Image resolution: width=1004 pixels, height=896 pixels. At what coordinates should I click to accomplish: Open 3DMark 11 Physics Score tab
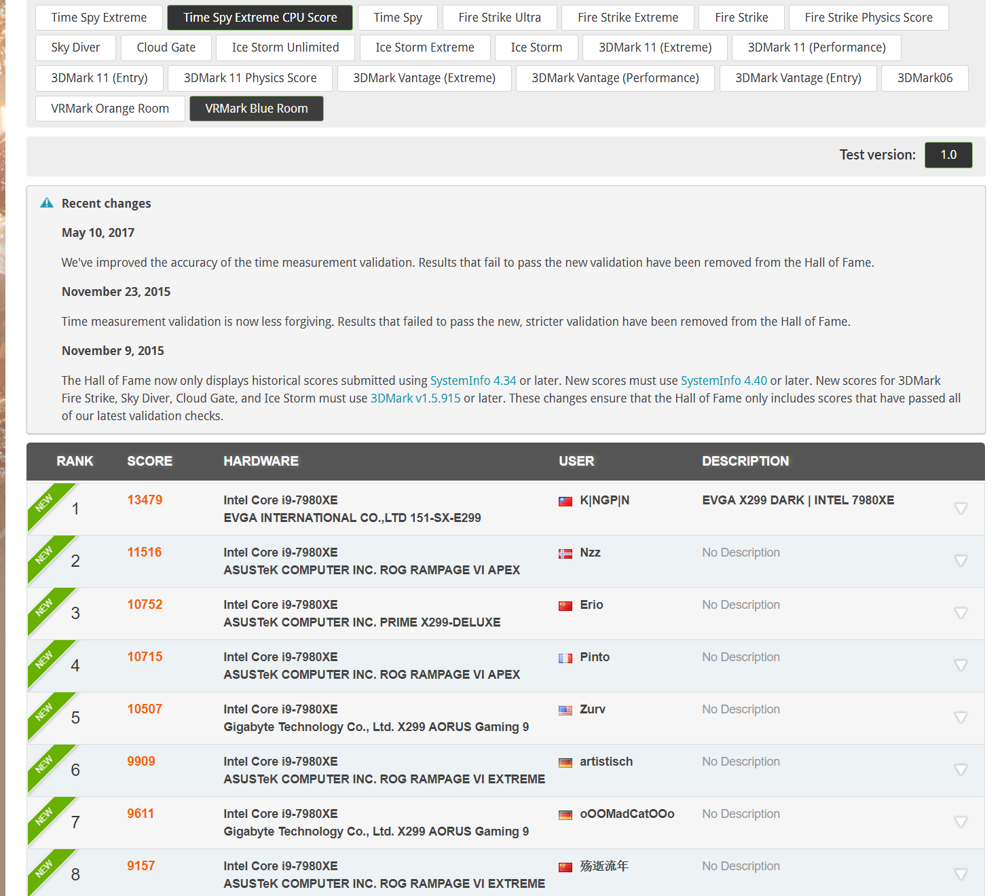(x=250, y=78)
